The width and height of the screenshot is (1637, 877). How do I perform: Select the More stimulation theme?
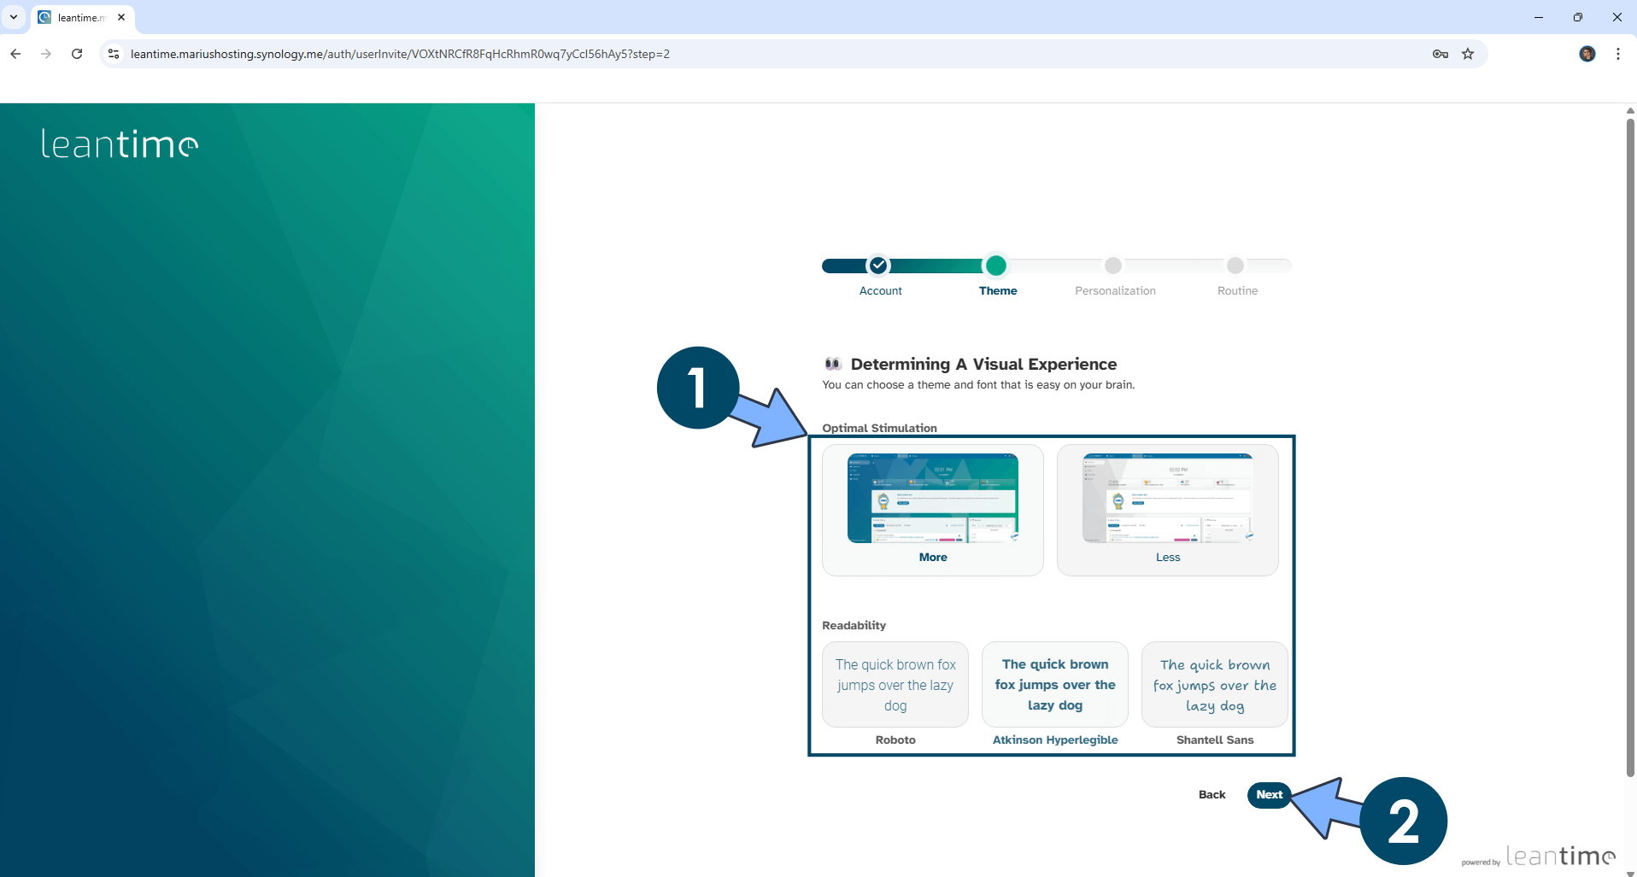933,510
